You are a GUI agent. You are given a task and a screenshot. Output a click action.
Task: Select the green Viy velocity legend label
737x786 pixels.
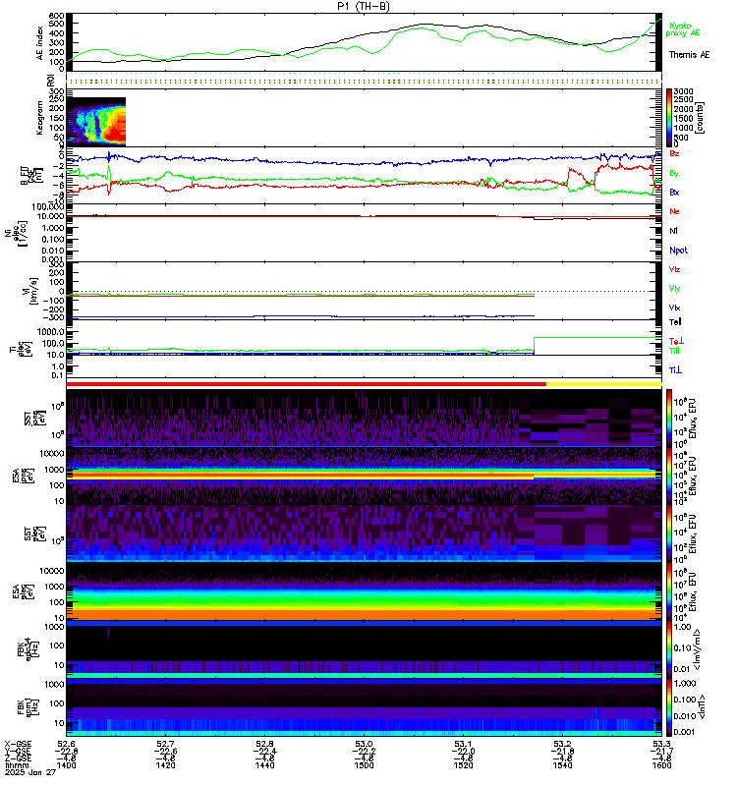674,289
